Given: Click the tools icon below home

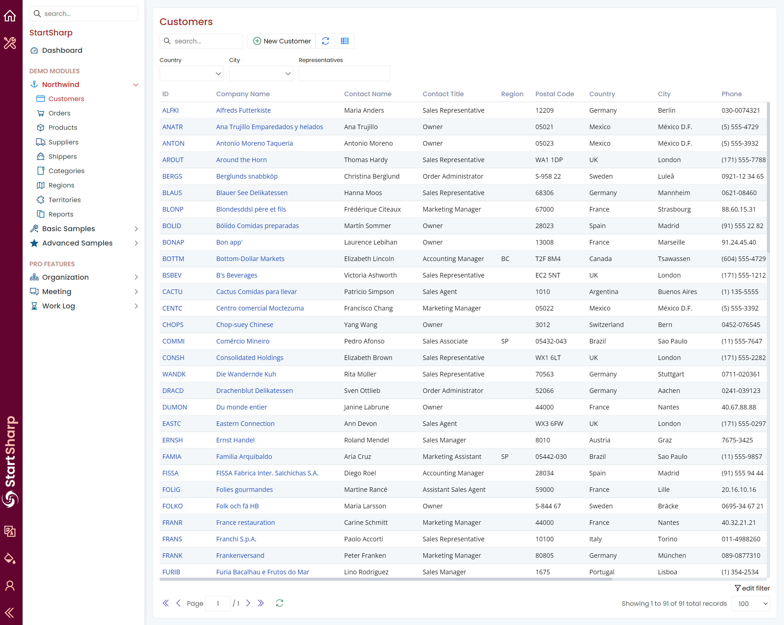Looking at the screenshot, I should pos(10,43).
